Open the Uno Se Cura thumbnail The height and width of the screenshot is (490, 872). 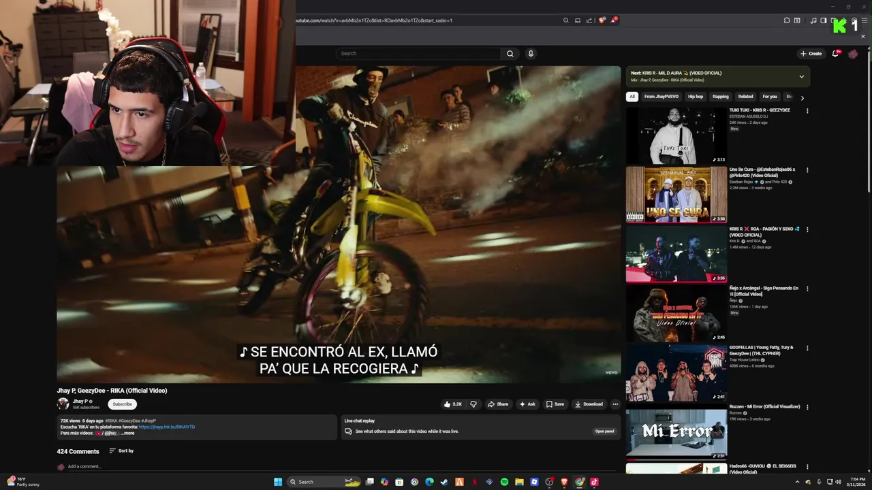(x=676, y=195)
